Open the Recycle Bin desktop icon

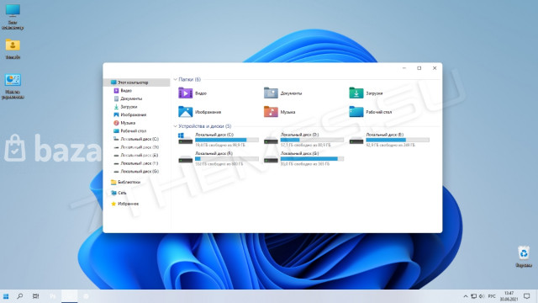pos(524,252)
